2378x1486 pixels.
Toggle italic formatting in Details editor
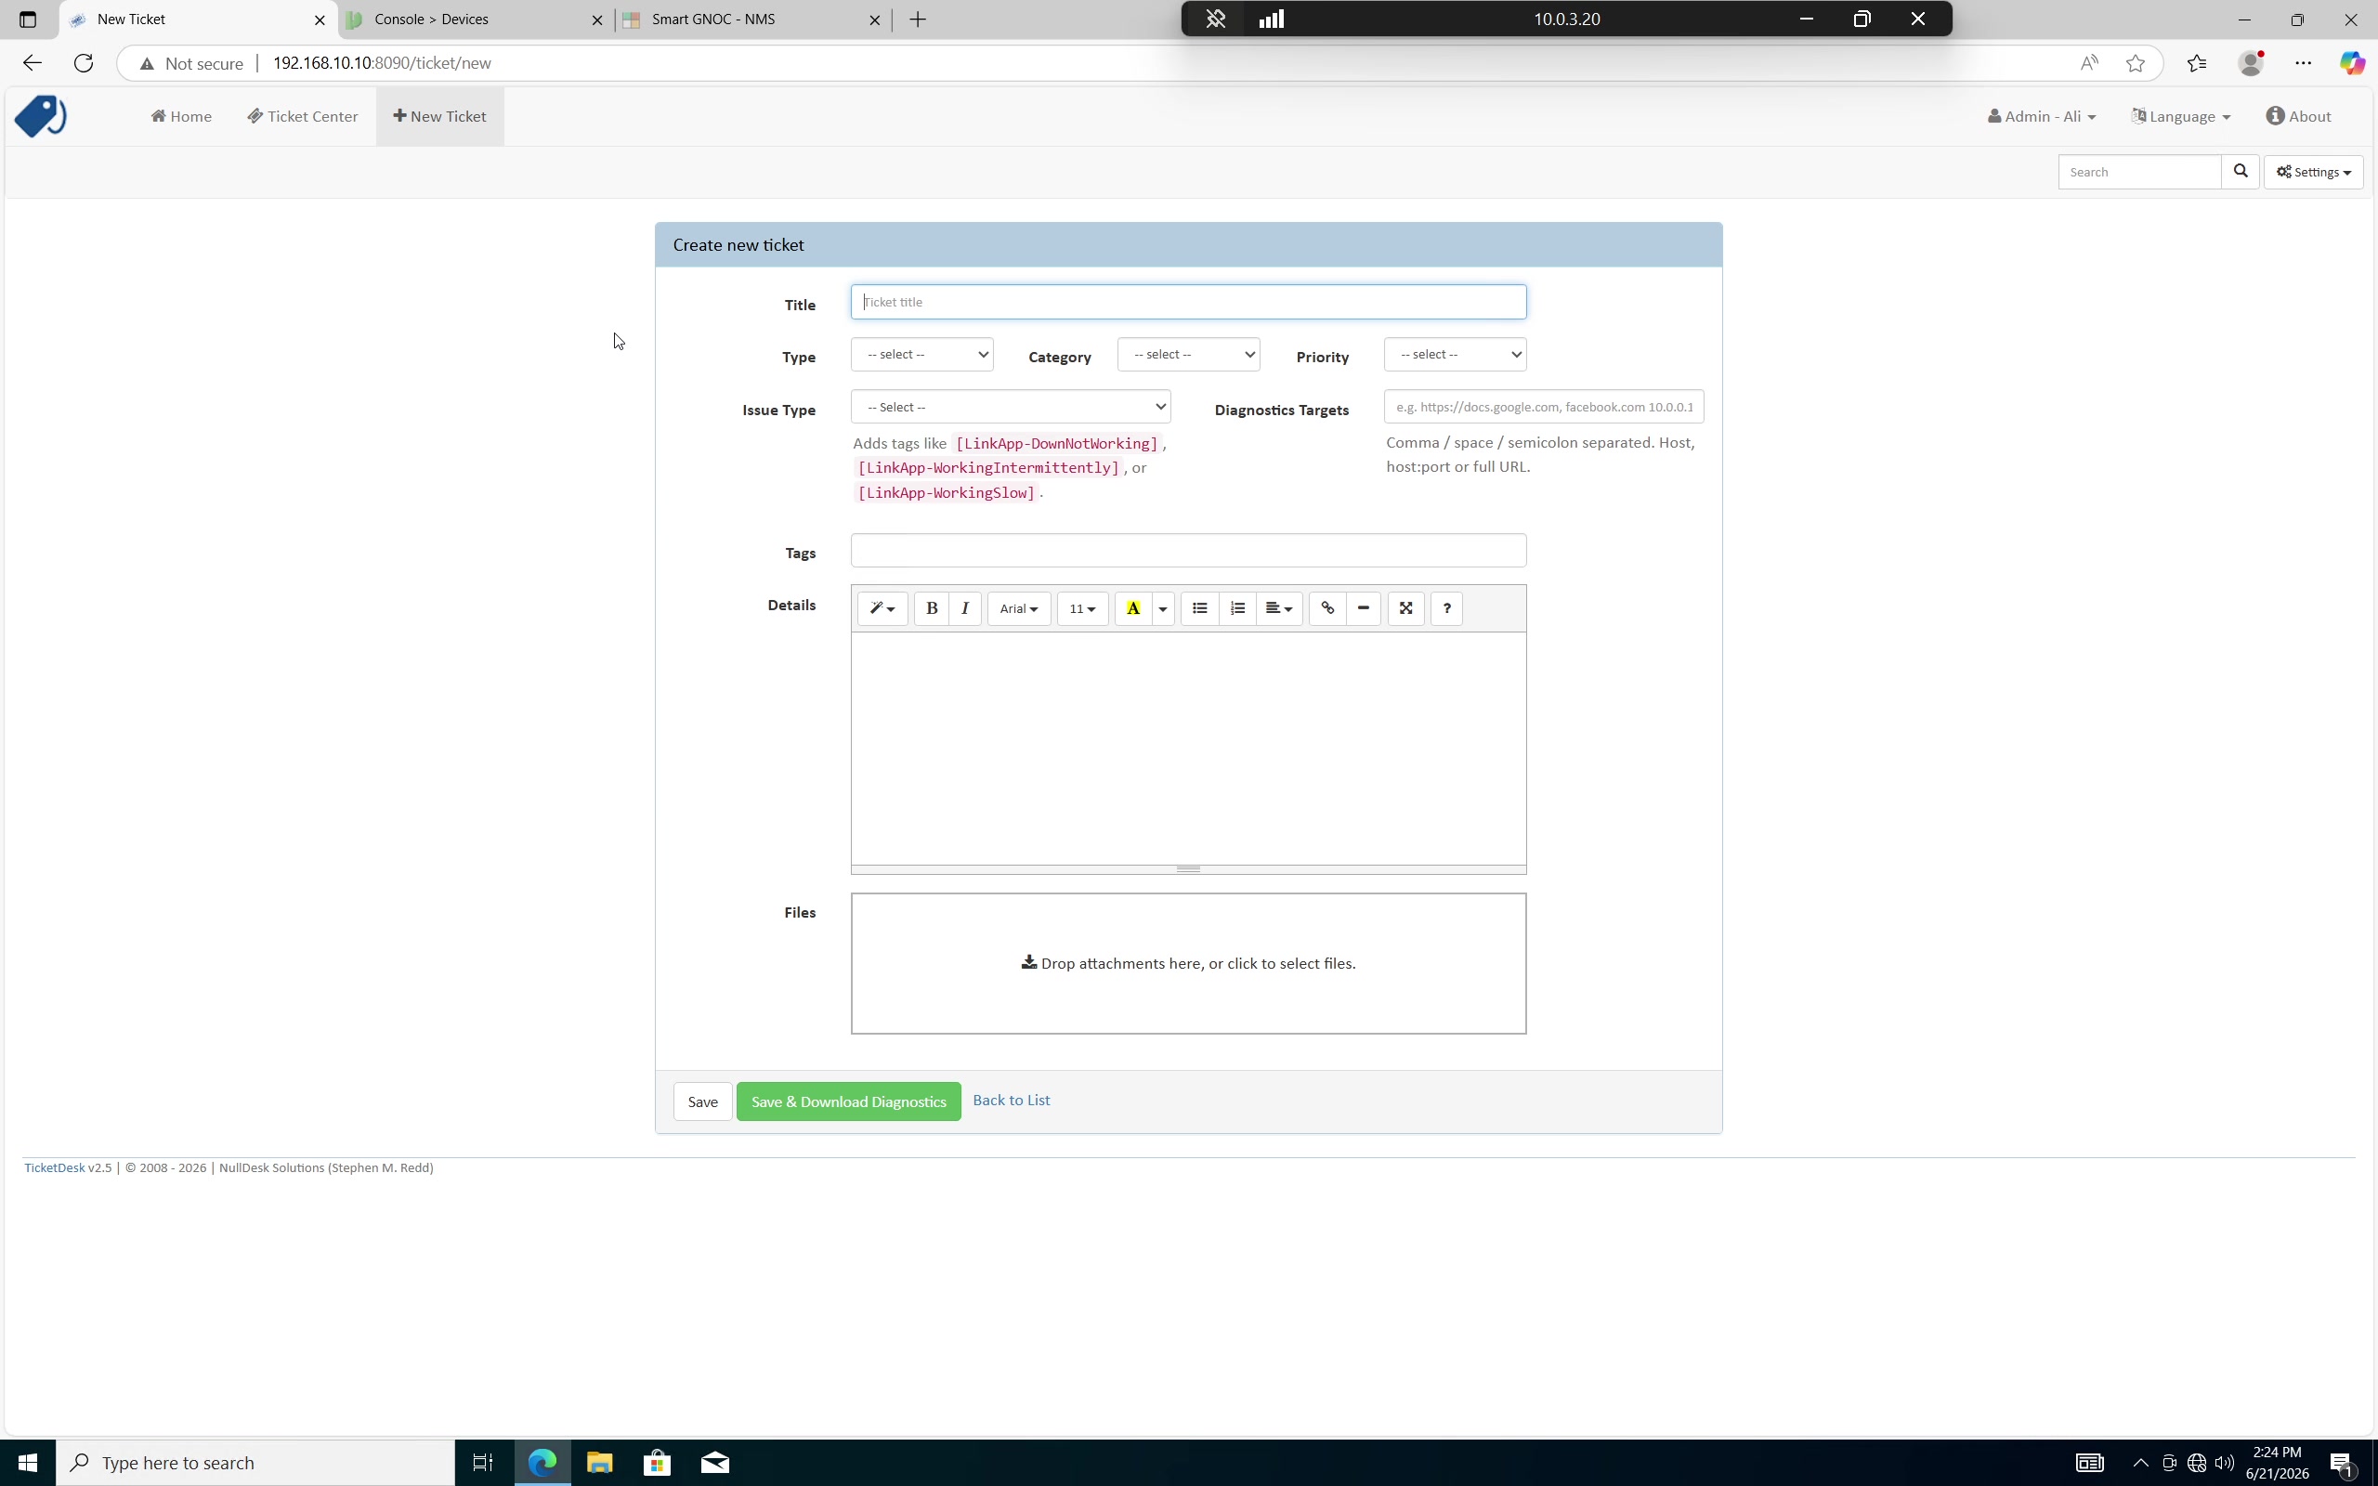click(x=965, y=608)
